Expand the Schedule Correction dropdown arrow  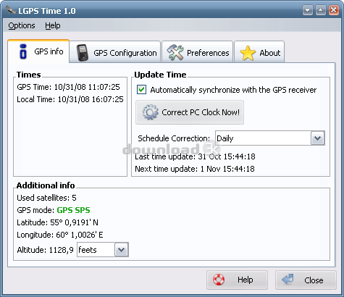tap(317, 138)
